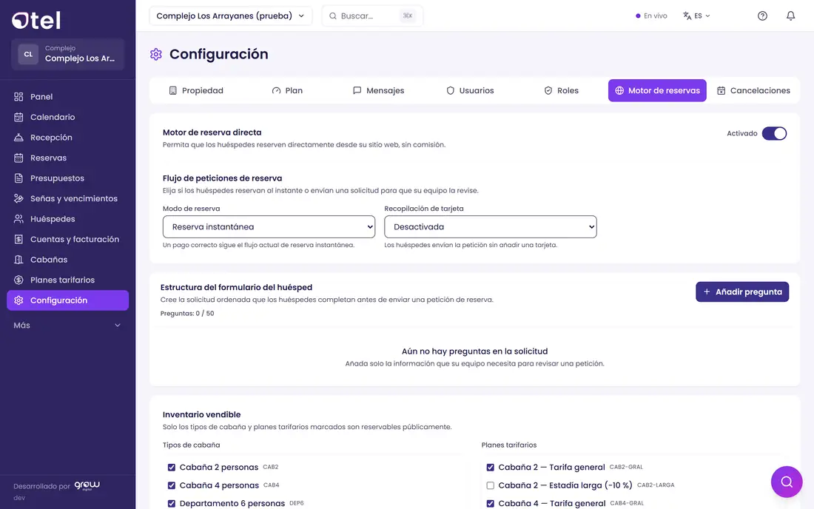This screenshot has width=814, height=509.
Task: Open Reservas from the sidebar
Action: click(67, 158)
